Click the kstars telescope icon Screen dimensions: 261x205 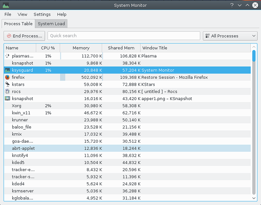pyautogui.click(x=7, y=84)
